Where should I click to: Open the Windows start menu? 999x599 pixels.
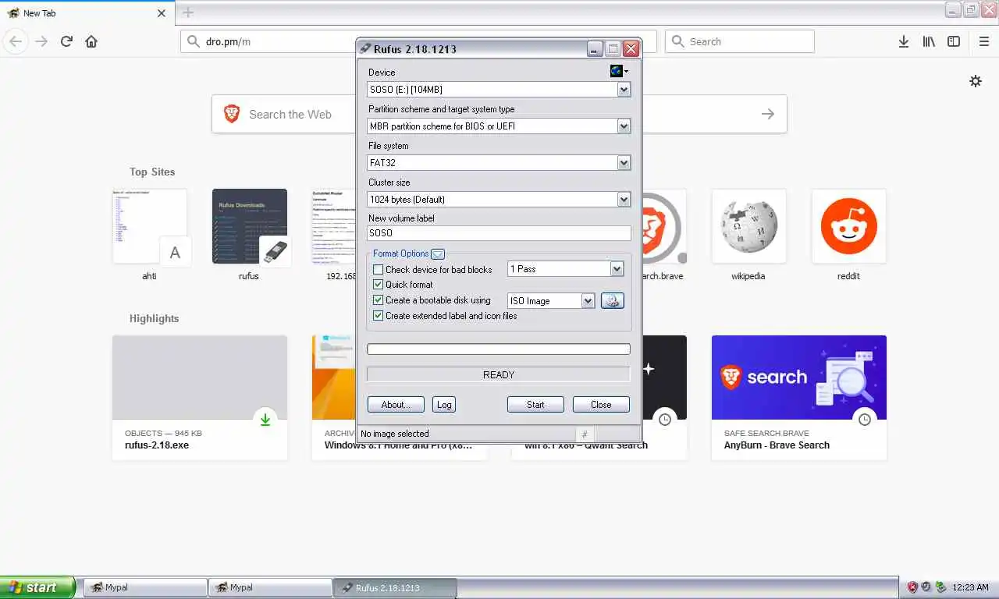pyautogui.click(x=37, y=587)
